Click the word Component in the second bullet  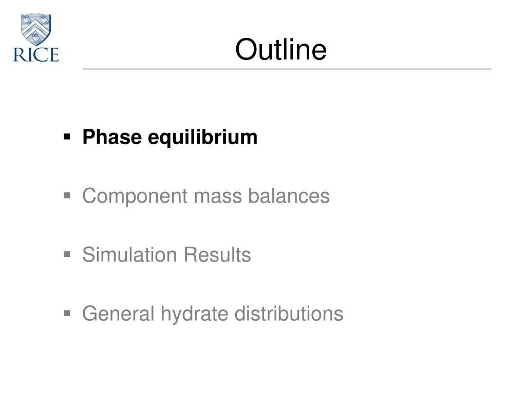click(x=135, y=196)
